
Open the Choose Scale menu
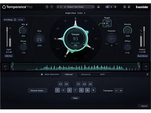(37, 91)
